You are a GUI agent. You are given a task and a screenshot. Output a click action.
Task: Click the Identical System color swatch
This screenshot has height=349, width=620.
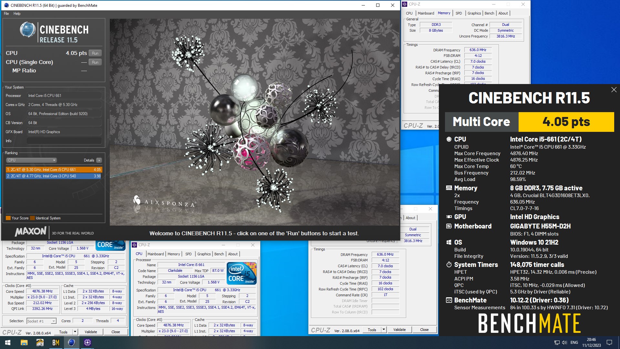[x=32, y=218]
